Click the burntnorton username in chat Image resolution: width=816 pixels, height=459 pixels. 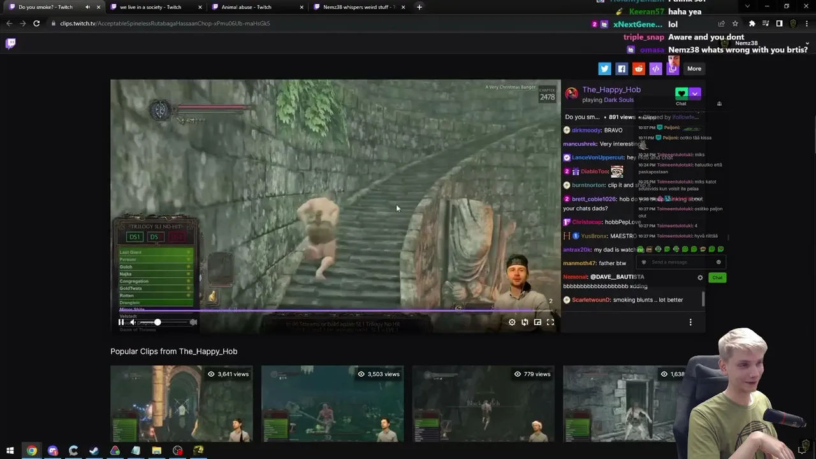[588, 185]
